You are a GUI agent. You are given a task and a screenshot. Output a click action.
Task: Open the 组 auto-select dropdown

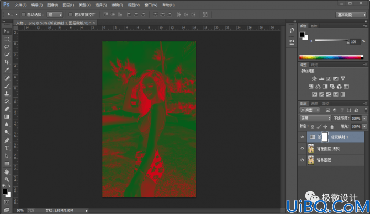55,15
